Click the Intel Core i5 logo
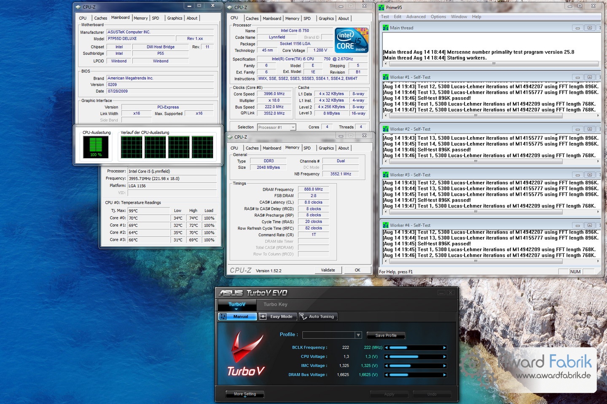 [x=352, y=40]
